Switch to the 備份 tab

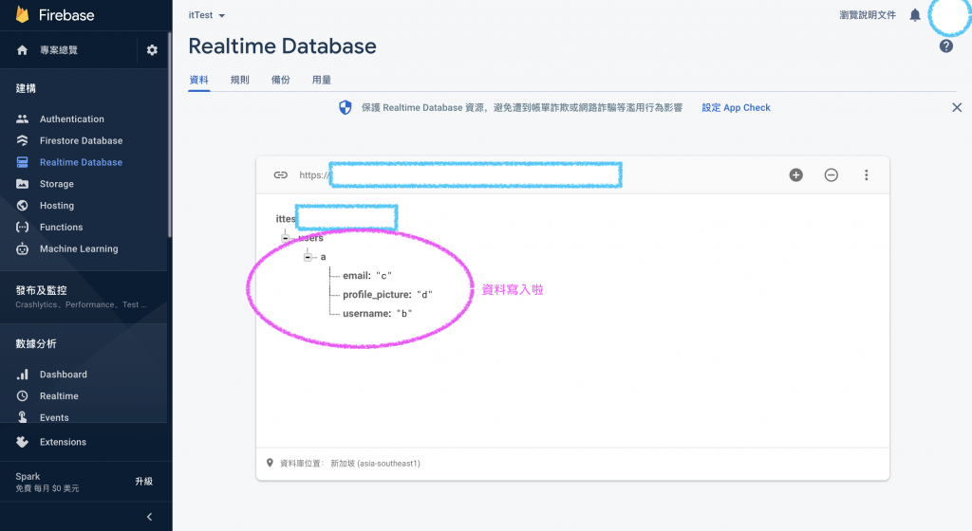281,80
